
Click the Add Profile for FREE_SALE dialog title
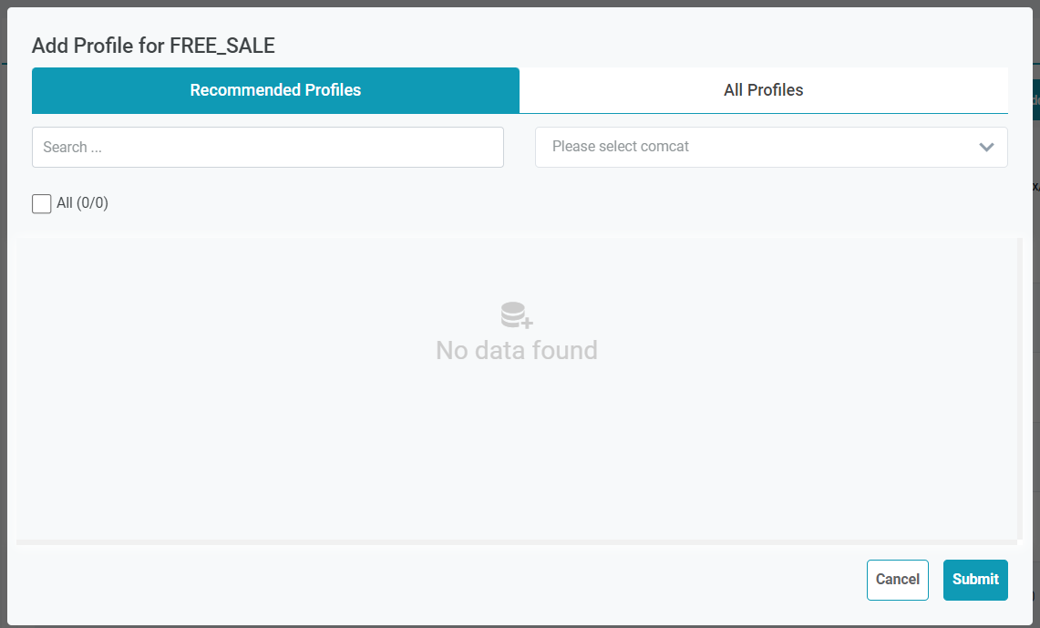tap(153, 46)
